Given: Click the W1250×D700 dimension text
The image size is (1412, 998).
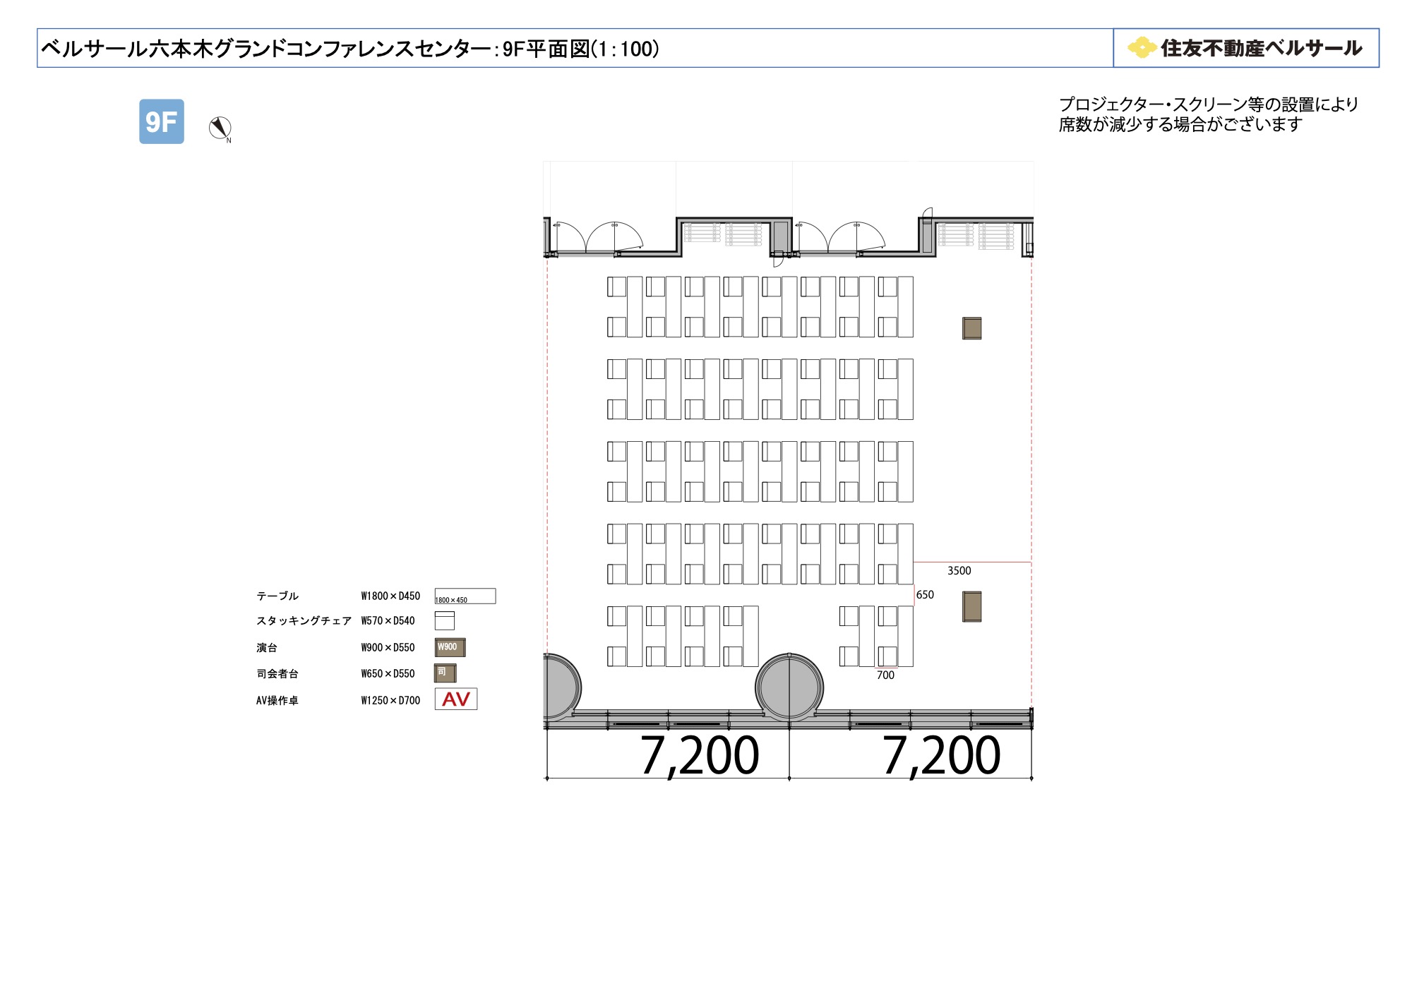Looking at the screenshot, I should [390, 701].
